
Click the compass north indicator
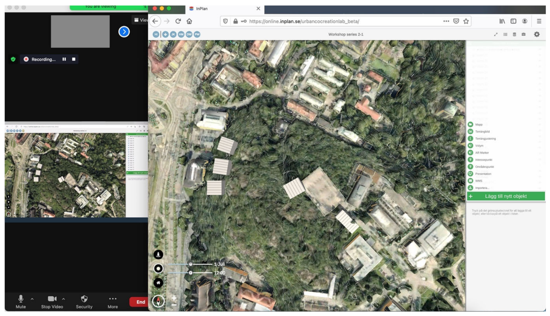[x=158, y=301]
